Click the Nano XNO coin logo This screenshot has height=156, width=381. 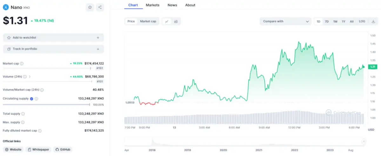[x=6, y=7]
